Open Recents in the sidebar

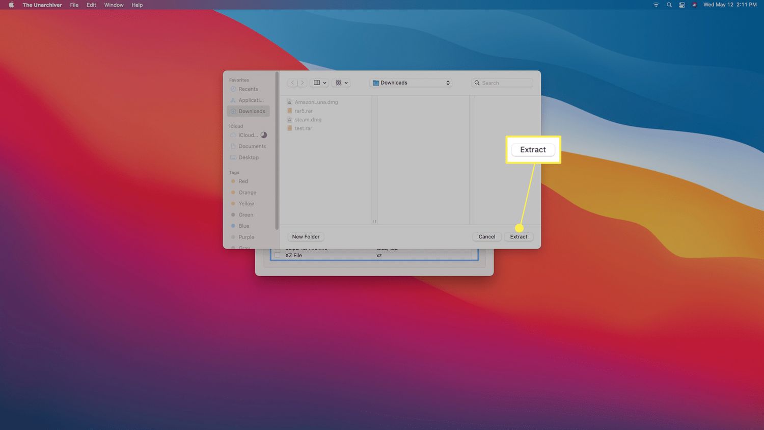(x=248, y=89)
